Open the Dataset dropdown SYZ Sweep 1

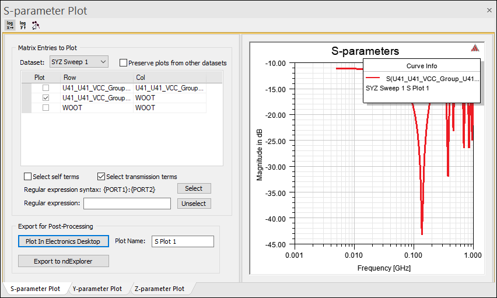point(79,62)
